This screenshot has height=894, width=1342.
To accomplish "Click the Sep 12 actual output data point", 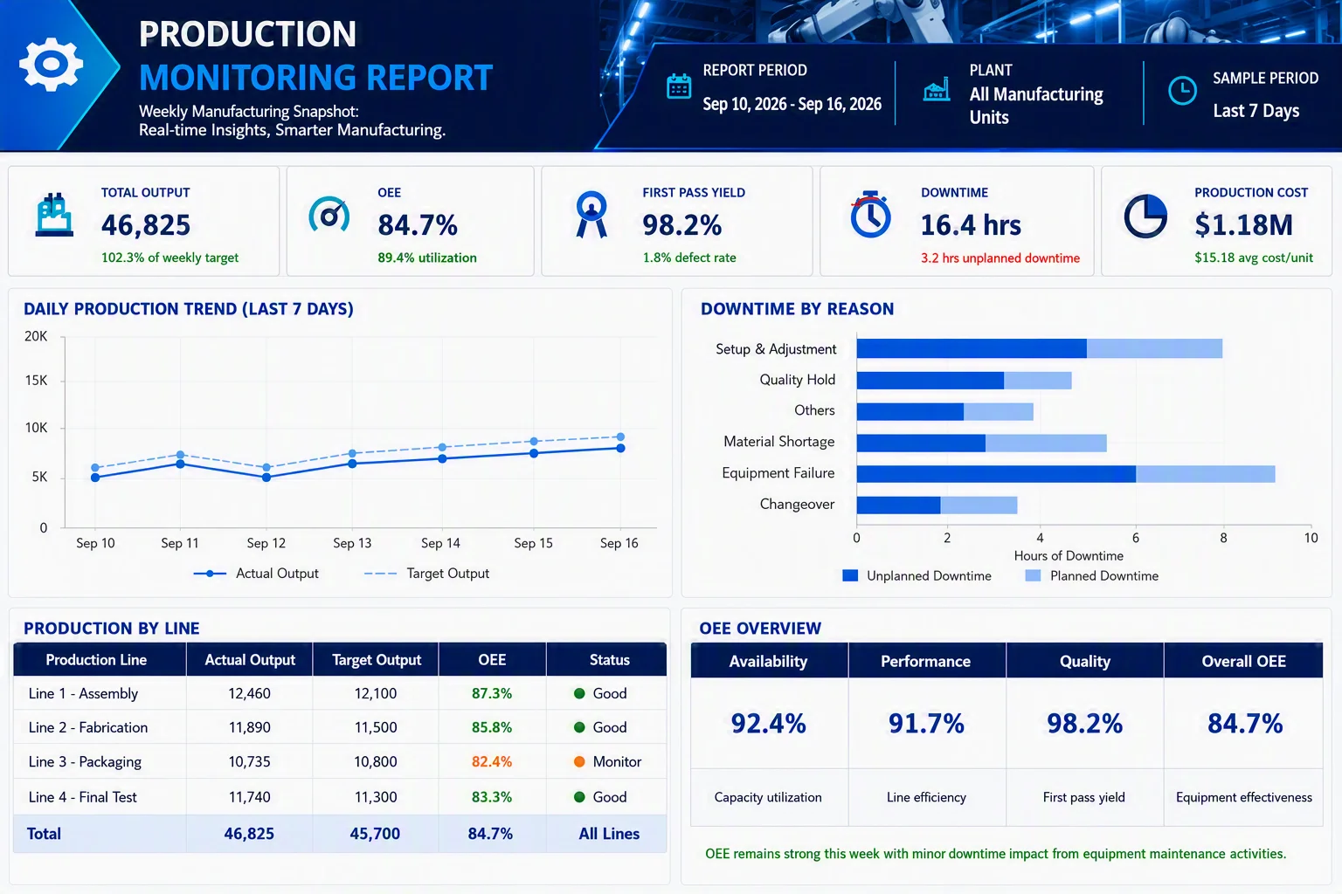I will pos(266,478).
